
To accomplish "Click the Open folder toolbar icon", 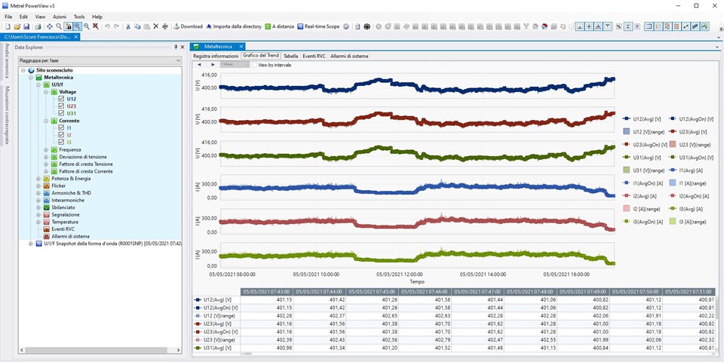I will tap(16, 26).
